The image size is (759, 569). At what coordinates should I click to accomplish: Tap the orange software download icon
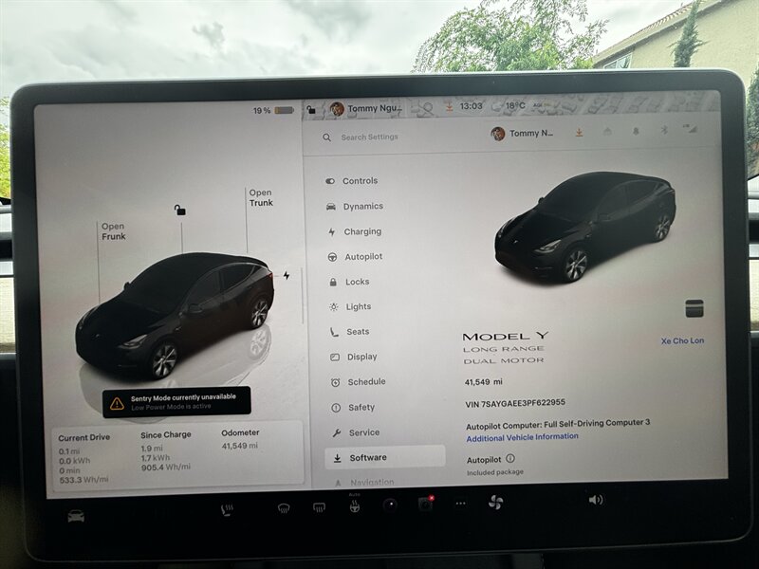[x=579, y=133]
